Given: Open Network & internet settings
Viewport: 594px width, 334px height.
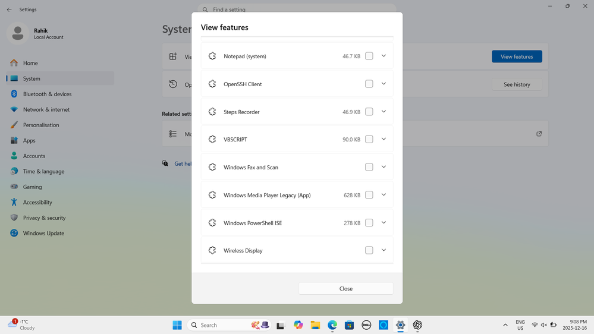Looking at the screenshot, I should tap(60, 109).
